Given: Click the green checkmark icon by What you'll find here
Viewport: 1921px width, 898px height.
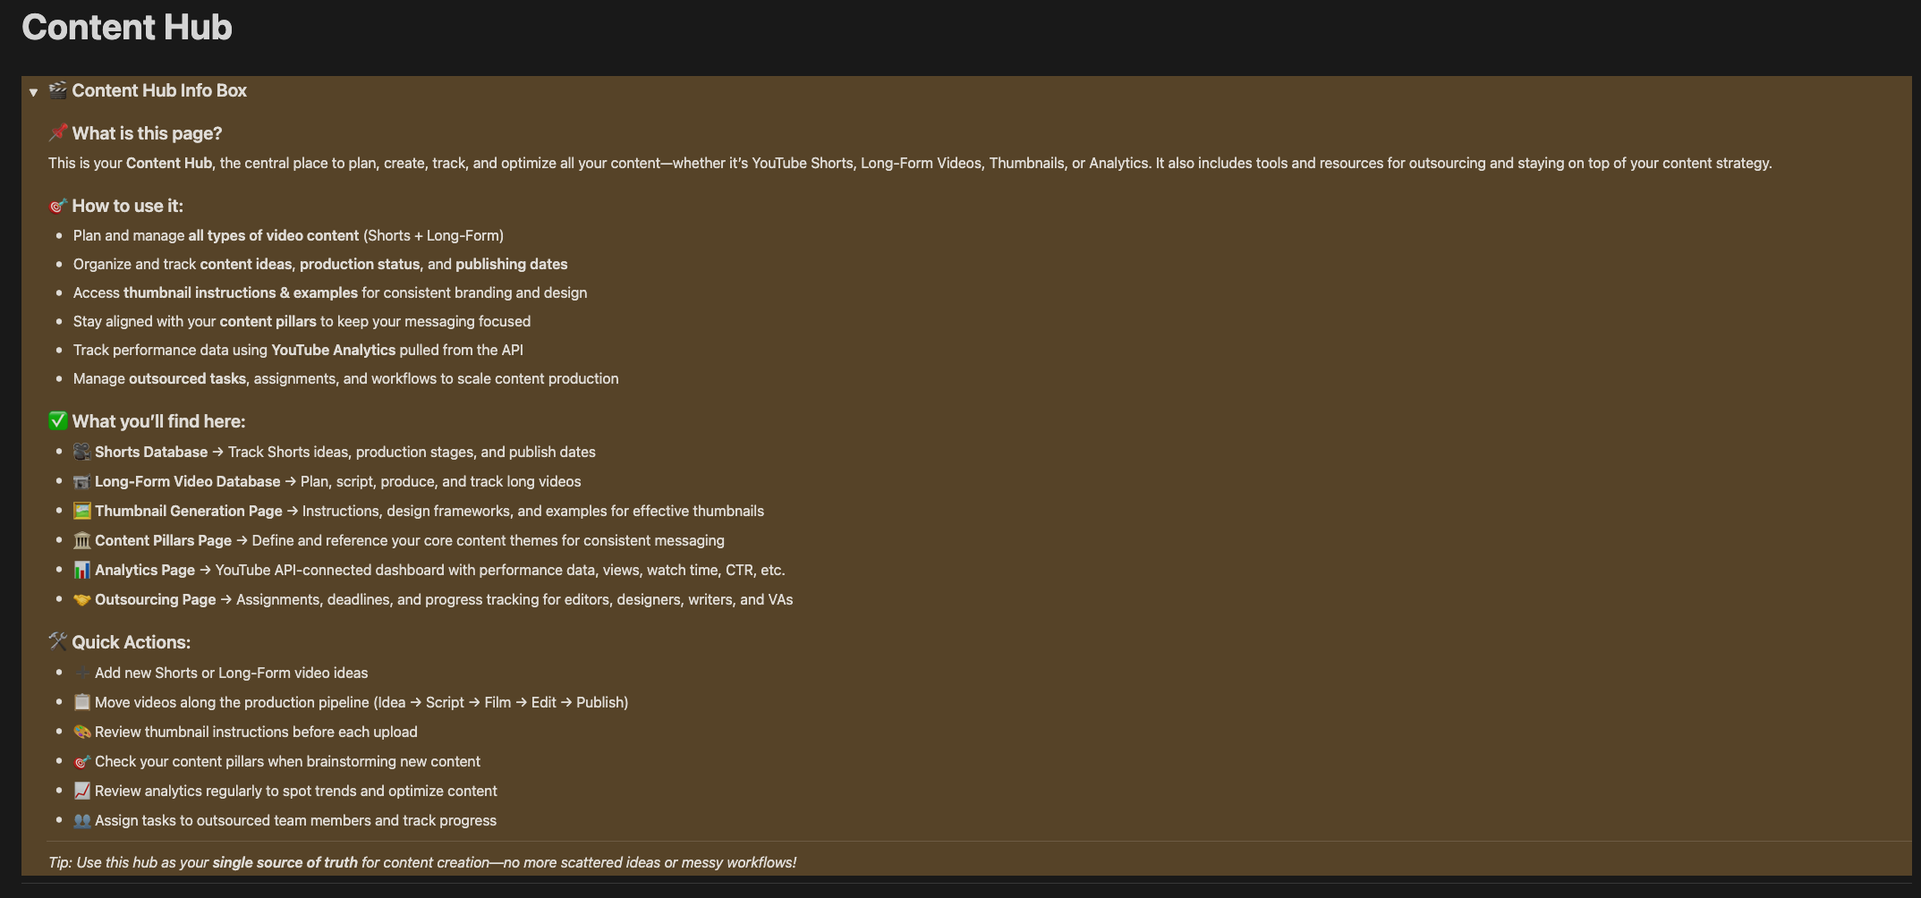Looking at the screenshot, I should (x=58, y=421).
